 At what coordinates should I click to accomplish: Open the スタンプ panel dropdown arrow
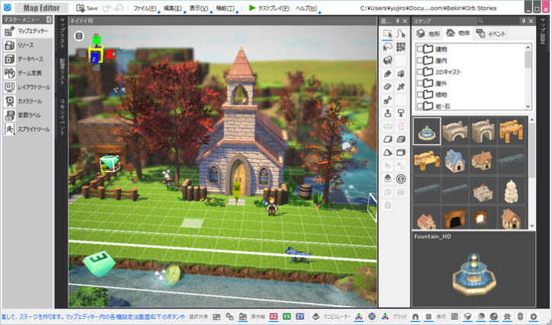tap(524, 21)
